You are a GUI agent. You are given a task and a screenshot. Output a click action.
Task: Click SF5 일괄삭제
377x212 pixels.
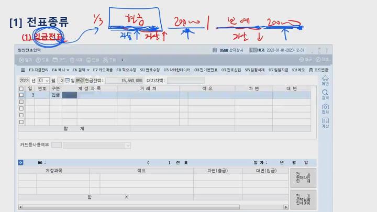tap(254, 70)
